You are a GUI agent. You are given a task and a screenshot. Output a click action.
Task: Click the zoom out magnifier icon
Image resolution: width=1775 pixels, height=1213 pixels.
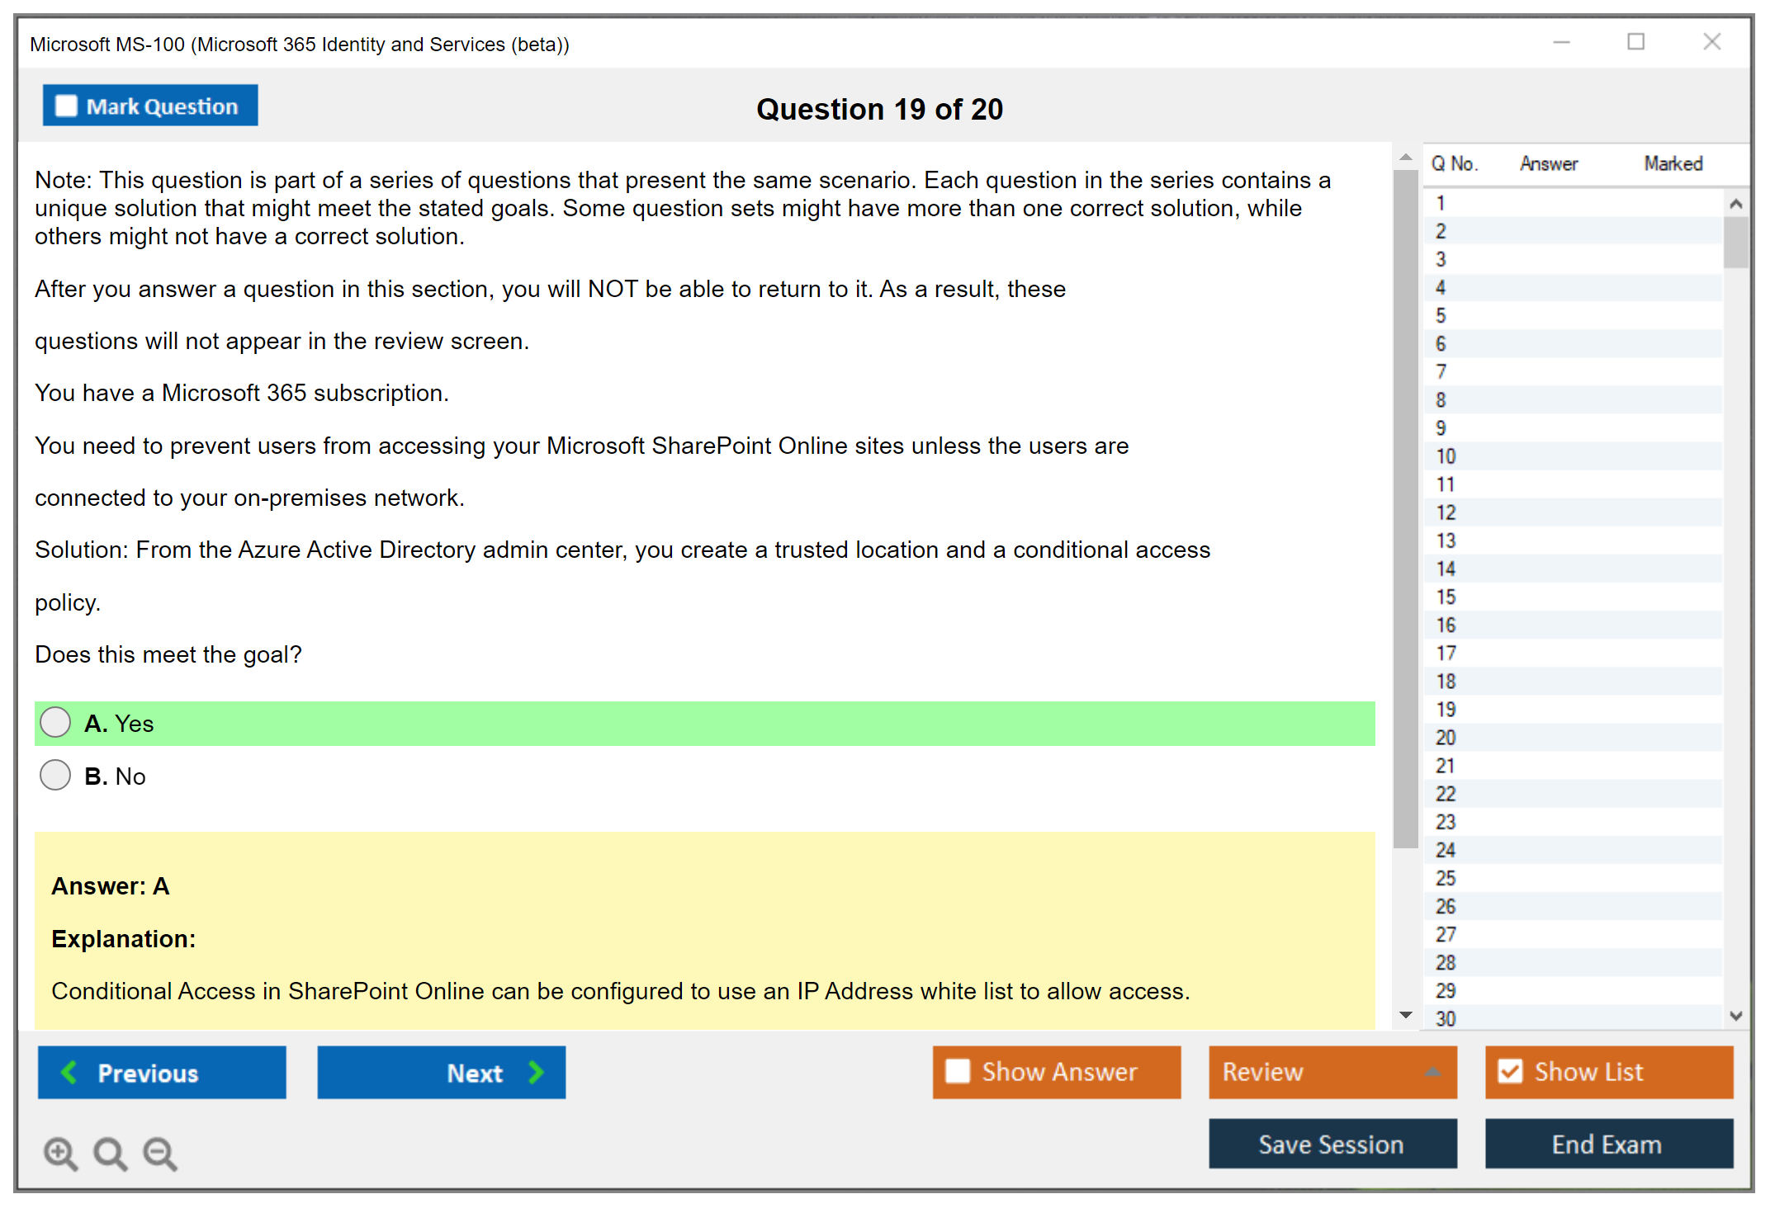point(160,1153)
